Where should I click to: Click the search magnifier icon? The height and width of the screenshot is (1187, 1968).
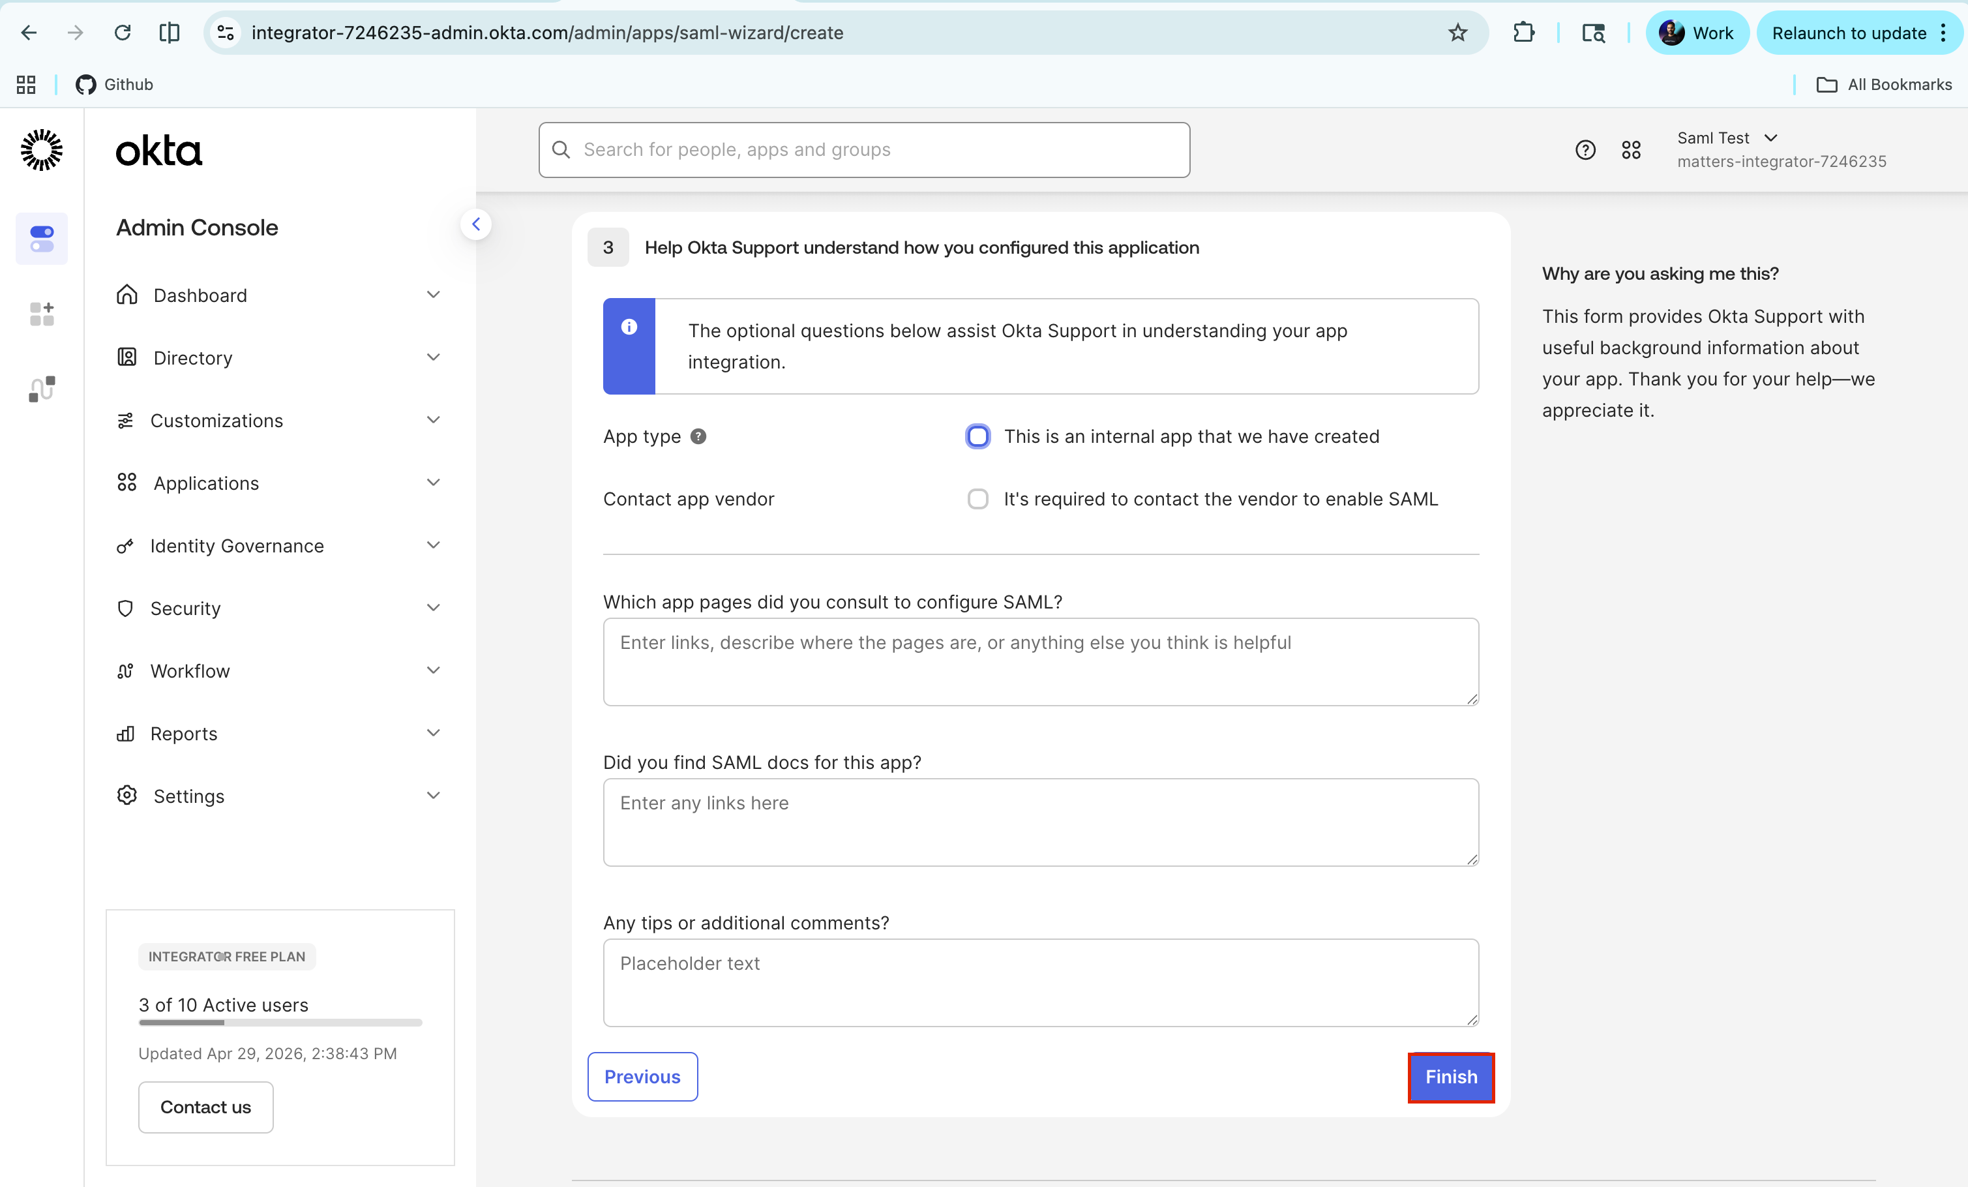(561, 149)
